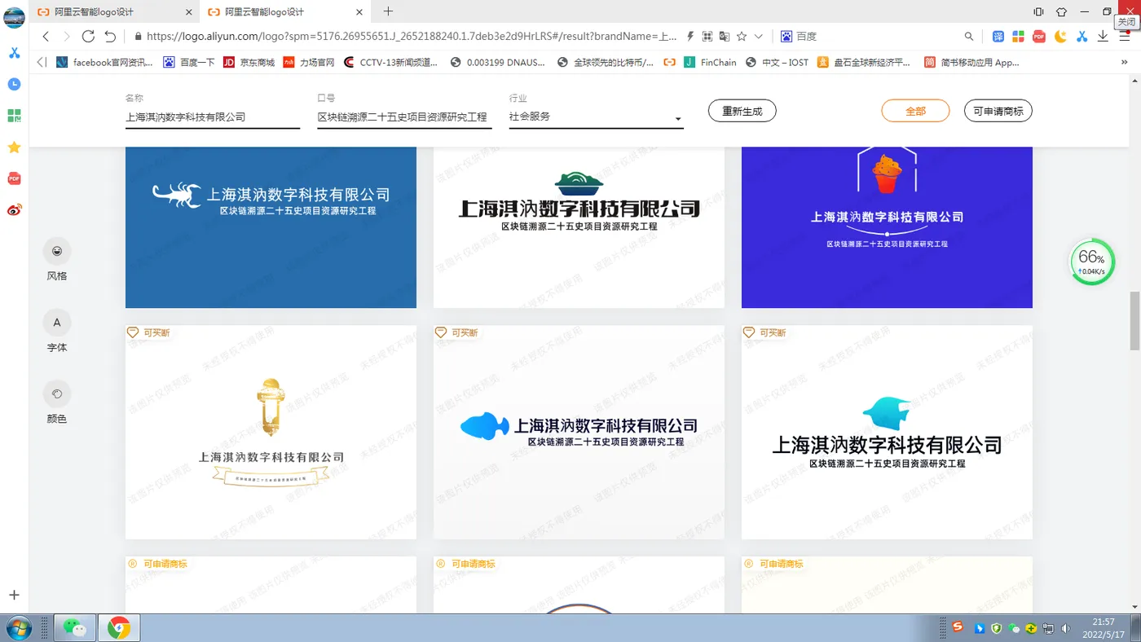1141x642 pixels.
Task: Open a new tab with plus button
Action: [x=388, y=11]
